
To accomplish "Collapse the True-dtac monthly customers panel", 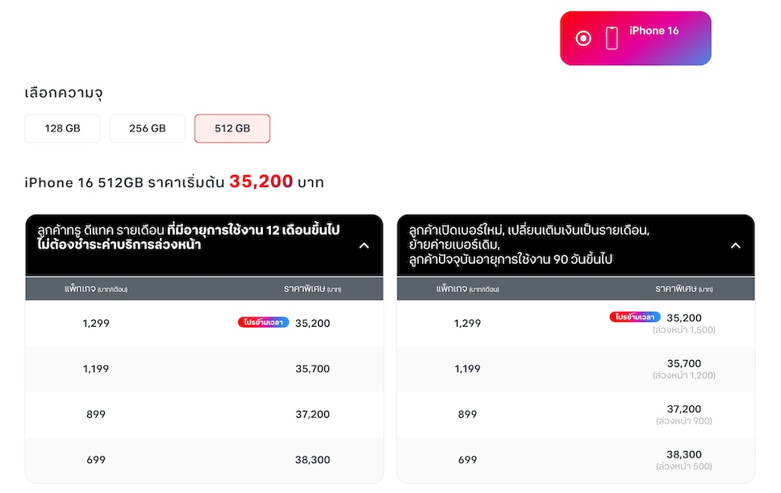I will 364,245.
